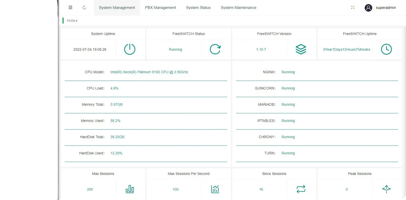The width and height of the screenshot is (406, 200).
Task: Click Max Sessions value 200
Action: [90, 189]
